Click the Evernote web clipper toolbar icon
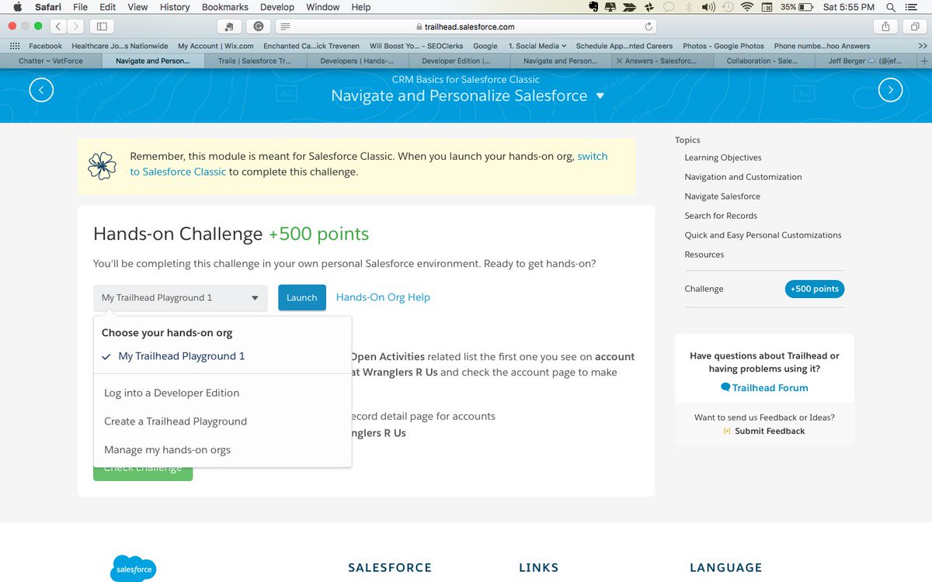 [229, 26]
